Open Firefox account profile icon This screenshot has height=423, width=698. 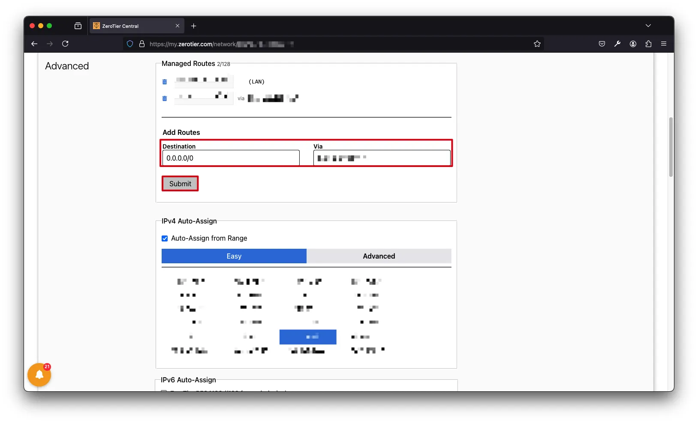point(632,44)
